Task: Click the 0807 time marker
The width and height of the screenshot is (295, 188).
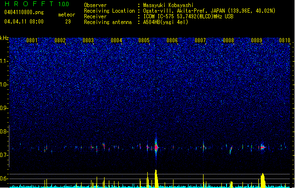Action: (x=200, y=40)
